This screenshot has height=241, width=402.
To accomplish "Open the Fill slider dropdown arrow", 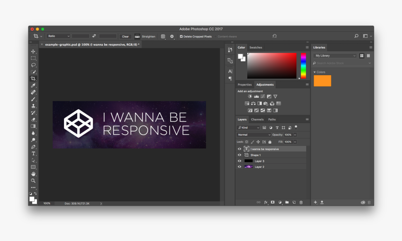I will [295, 142].
